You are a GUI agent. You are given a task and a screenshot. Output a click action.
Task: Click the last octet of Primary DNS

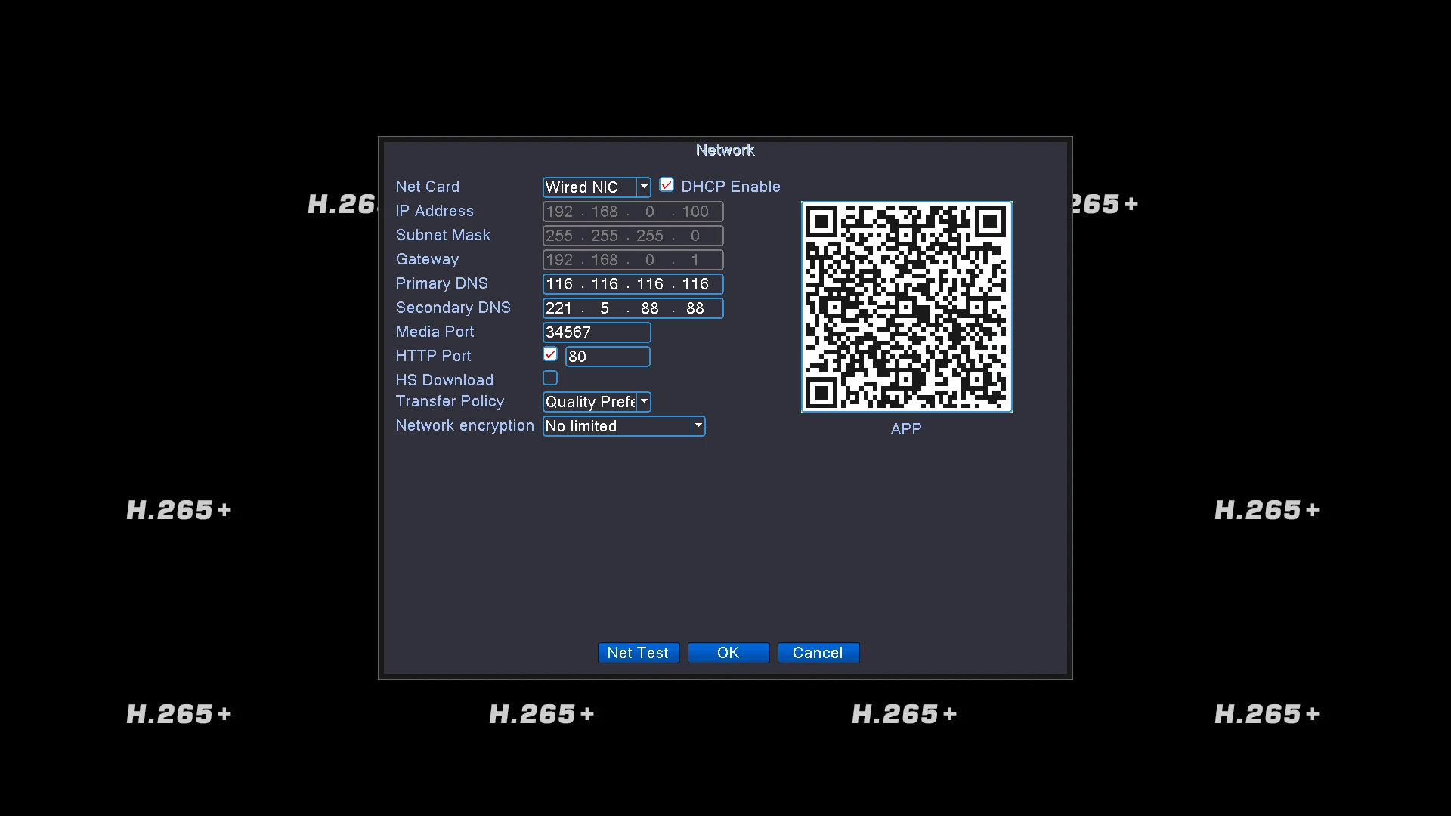tap(695, 284)
